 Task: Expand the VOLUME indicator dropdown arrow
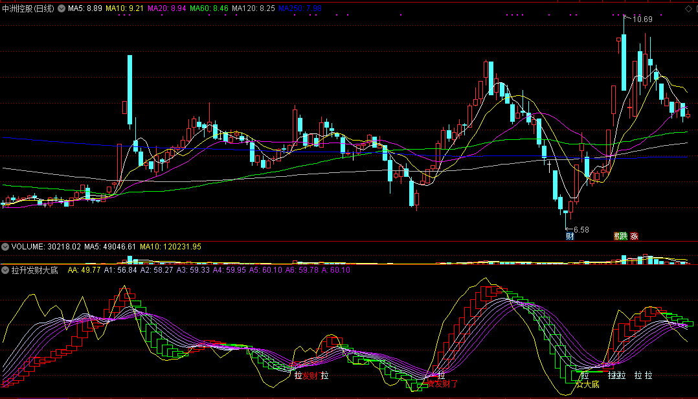5,247
